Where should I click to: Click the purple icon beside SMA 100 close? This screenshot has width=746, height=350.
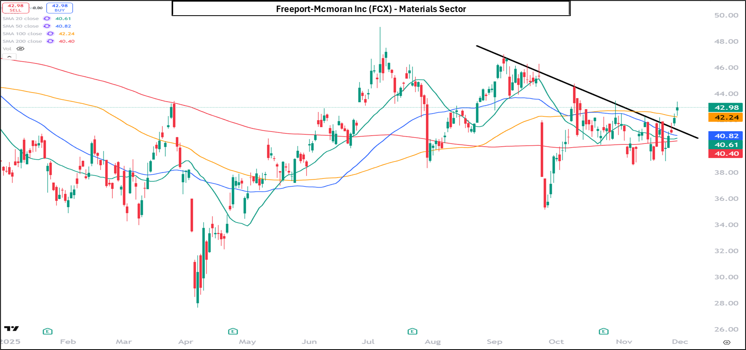click(50, 34)
